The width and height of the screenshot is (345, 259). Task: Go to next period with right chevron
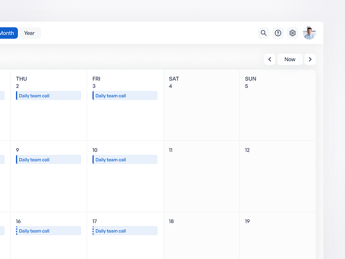point(310,59)
